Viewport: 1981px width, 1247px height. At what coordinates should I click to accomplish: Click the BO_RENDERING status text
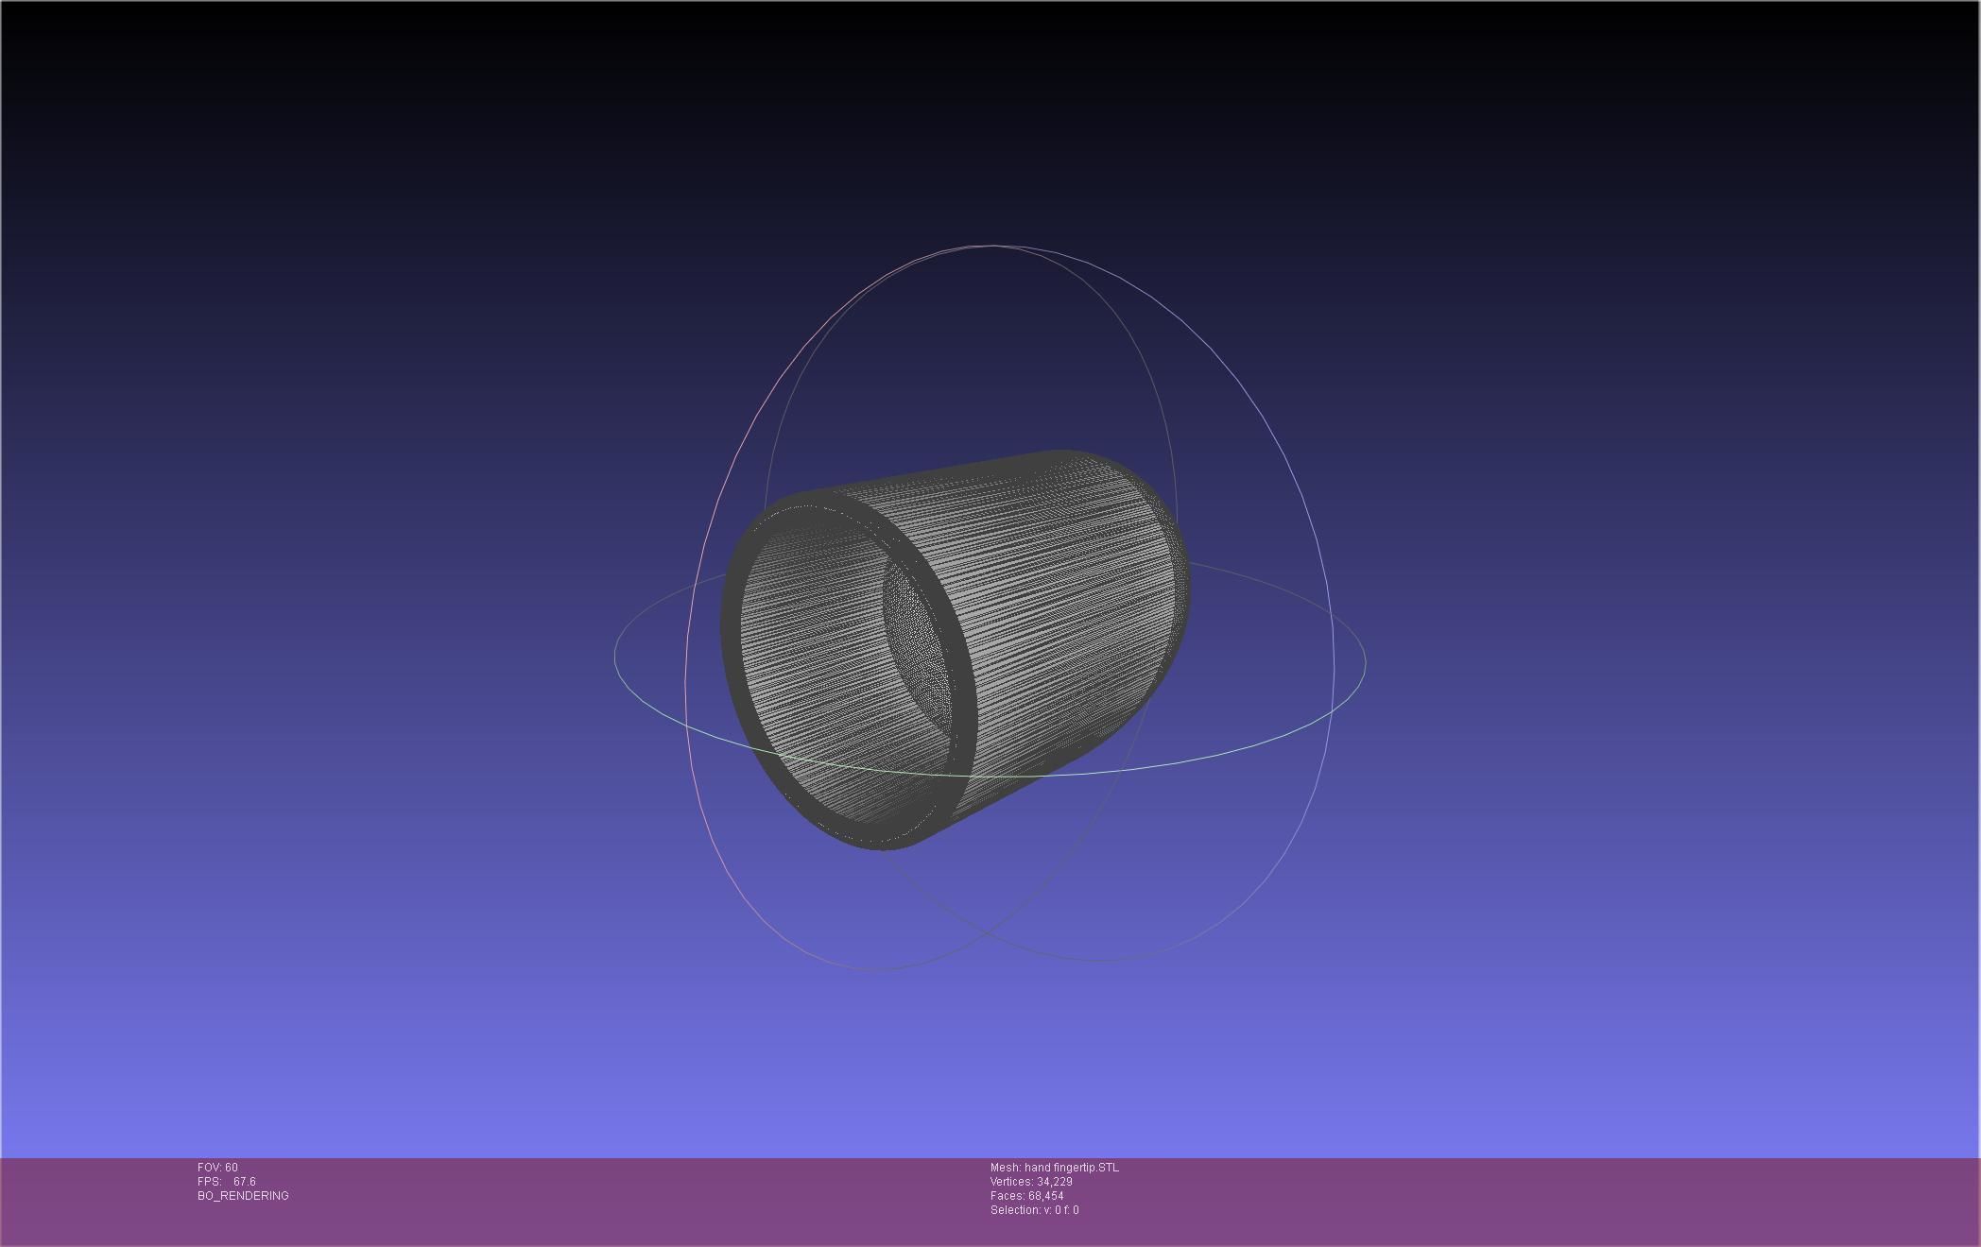(x=243, y=1196)
